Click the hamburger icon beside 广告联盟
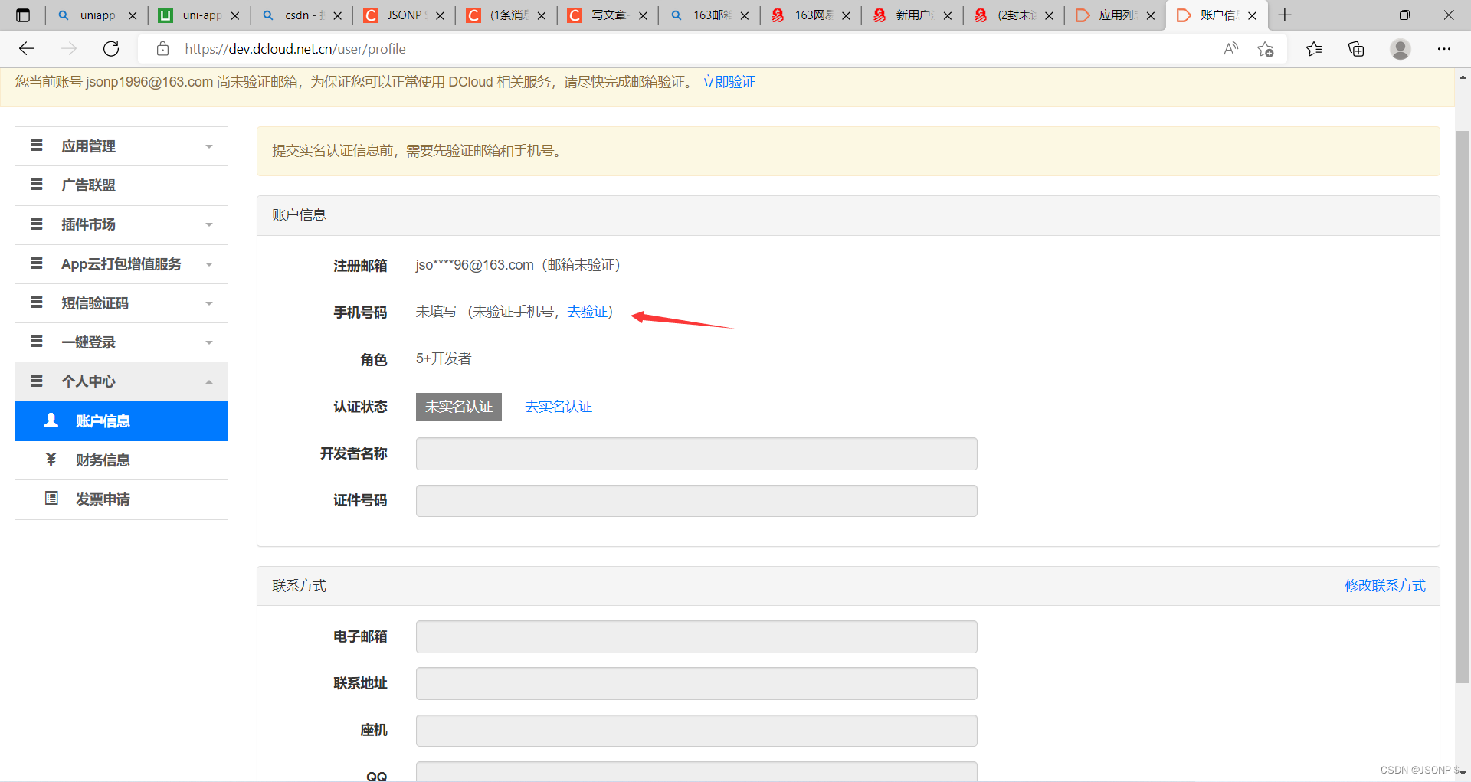The height and width of the screenshot is (782, 1471). click(36, 185)
